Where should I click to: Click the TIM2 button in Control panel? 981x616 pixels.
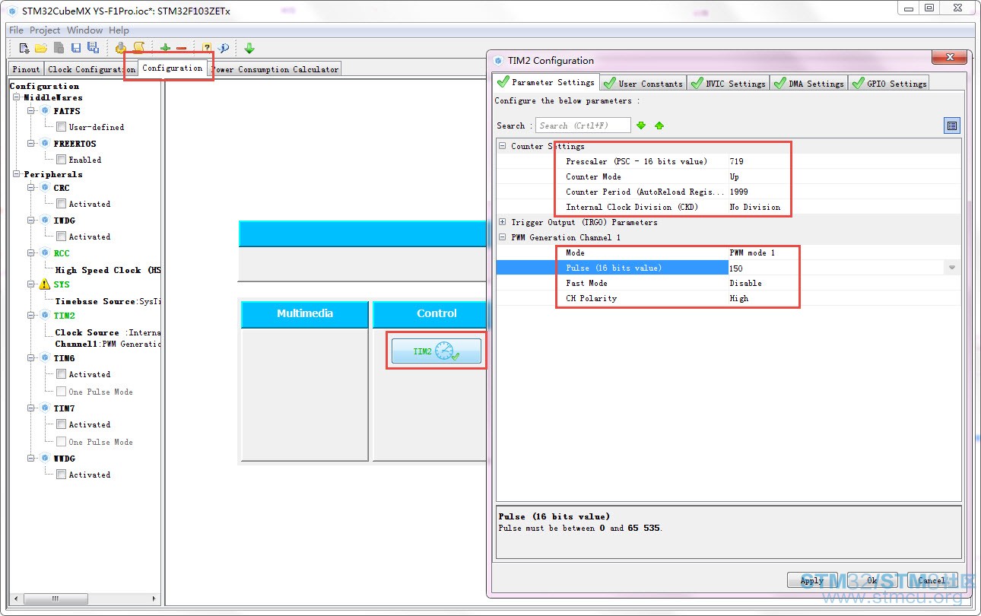tap(437, 351)
